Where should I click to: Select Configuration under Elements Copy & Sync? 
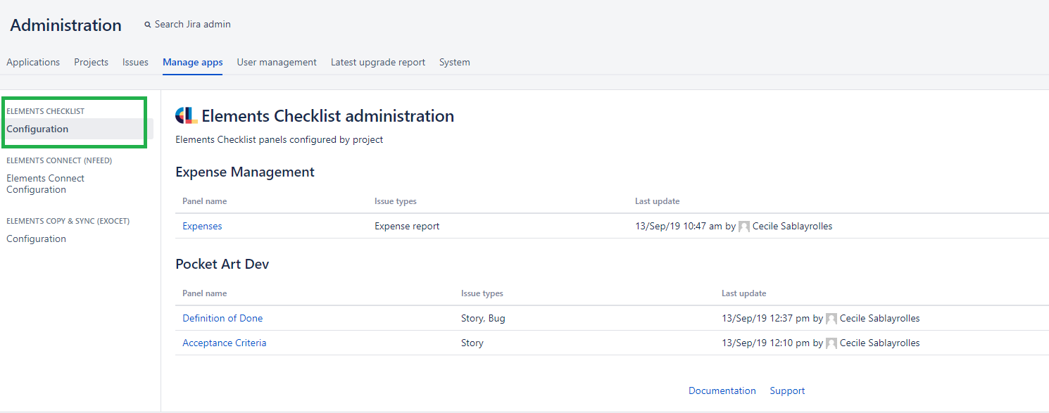click(36, 239)
